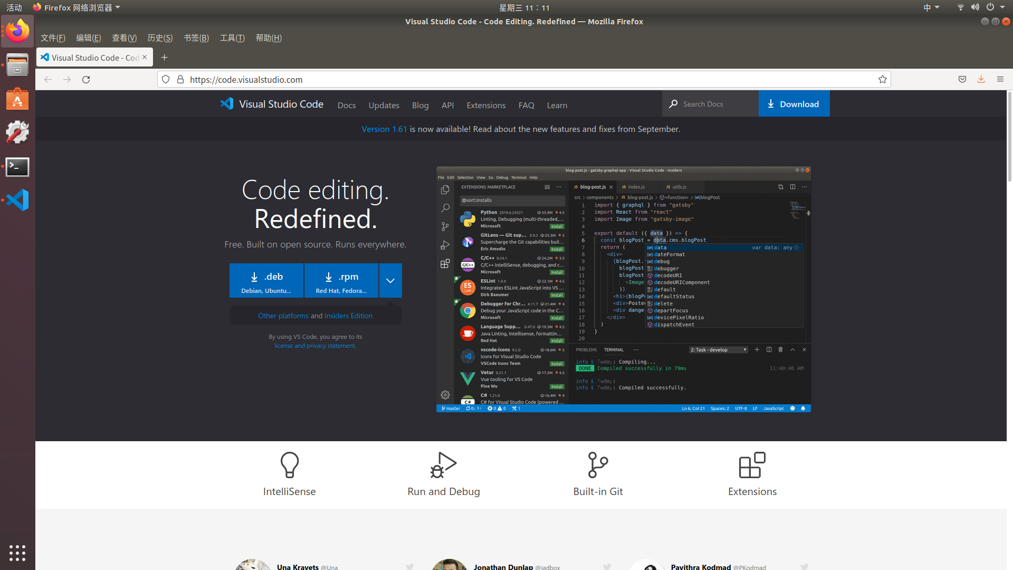Expand the .rpm download options chevron
The height and width of the screenshot is (570, 1013).
(390, 280)
